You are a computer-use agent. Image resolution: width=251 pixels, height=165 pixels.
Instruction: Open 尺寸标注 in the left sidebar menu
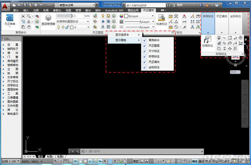click(x=12, y=81)
